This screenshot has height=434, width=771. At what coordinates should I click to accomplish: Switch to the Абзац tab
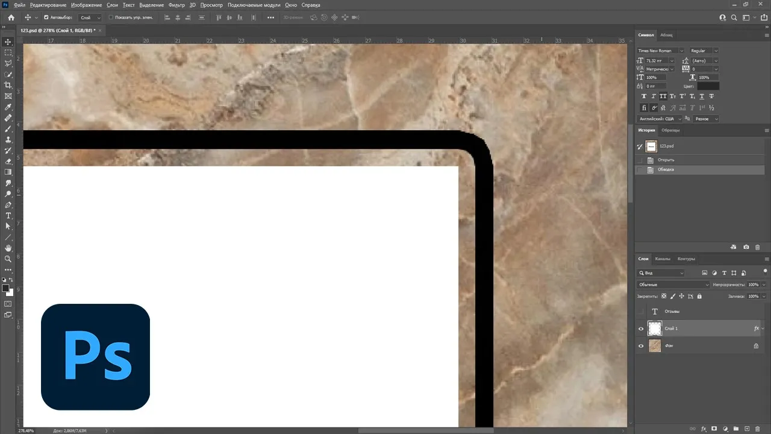666,35
